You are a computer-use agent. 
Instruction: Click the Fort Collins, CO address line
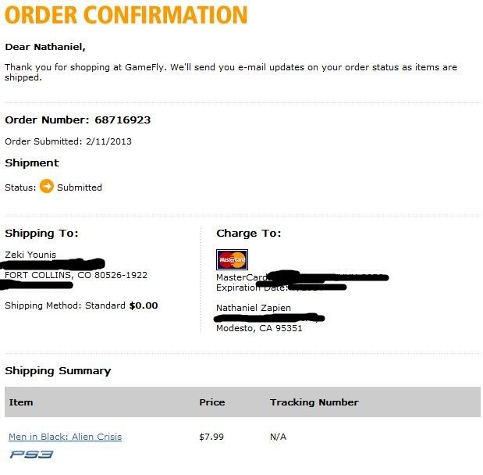76,275
